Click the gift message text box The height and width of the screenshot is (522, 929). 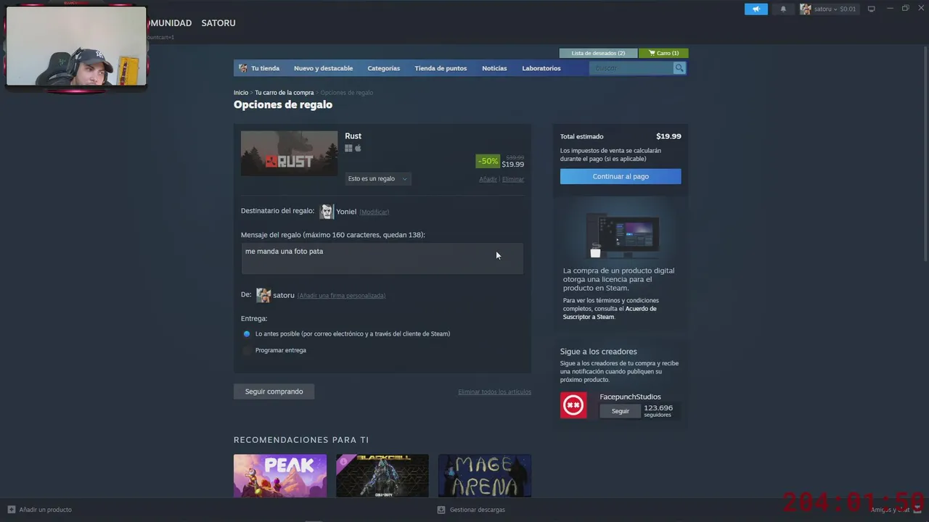click(x=382, y=259)
